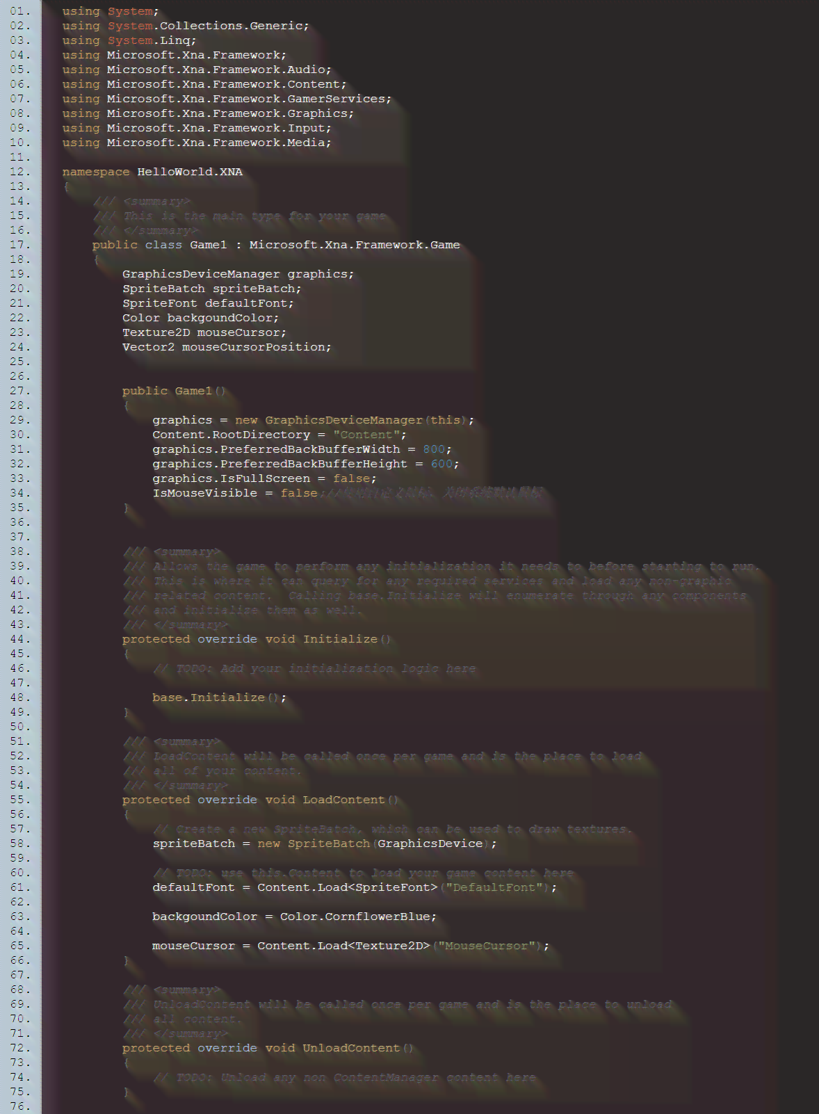The image size is (819, 1114).
Task: Click 'graphics.IsFullScreen = false;' line
Action: pos(265,478)
